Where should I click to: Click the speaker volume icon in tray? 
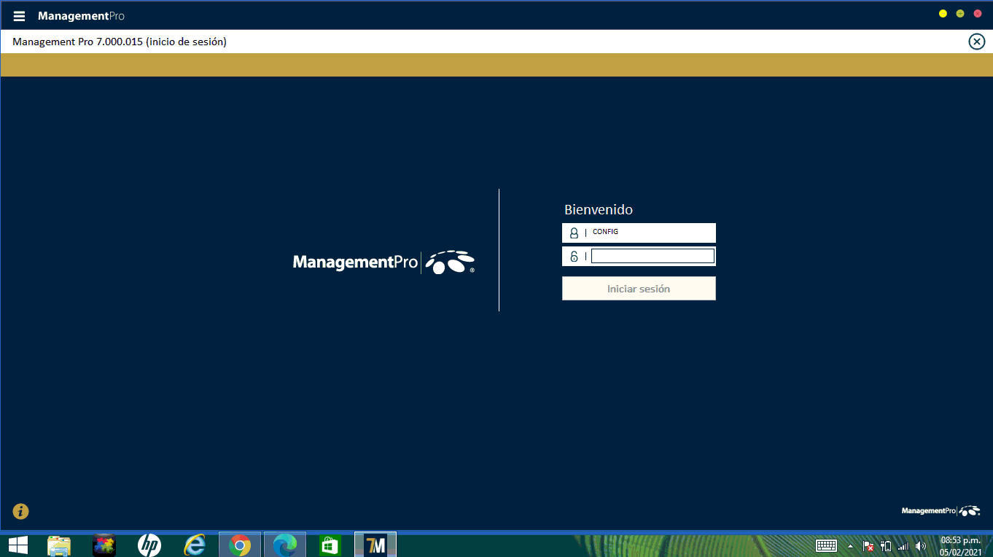(x=921, y=545)
